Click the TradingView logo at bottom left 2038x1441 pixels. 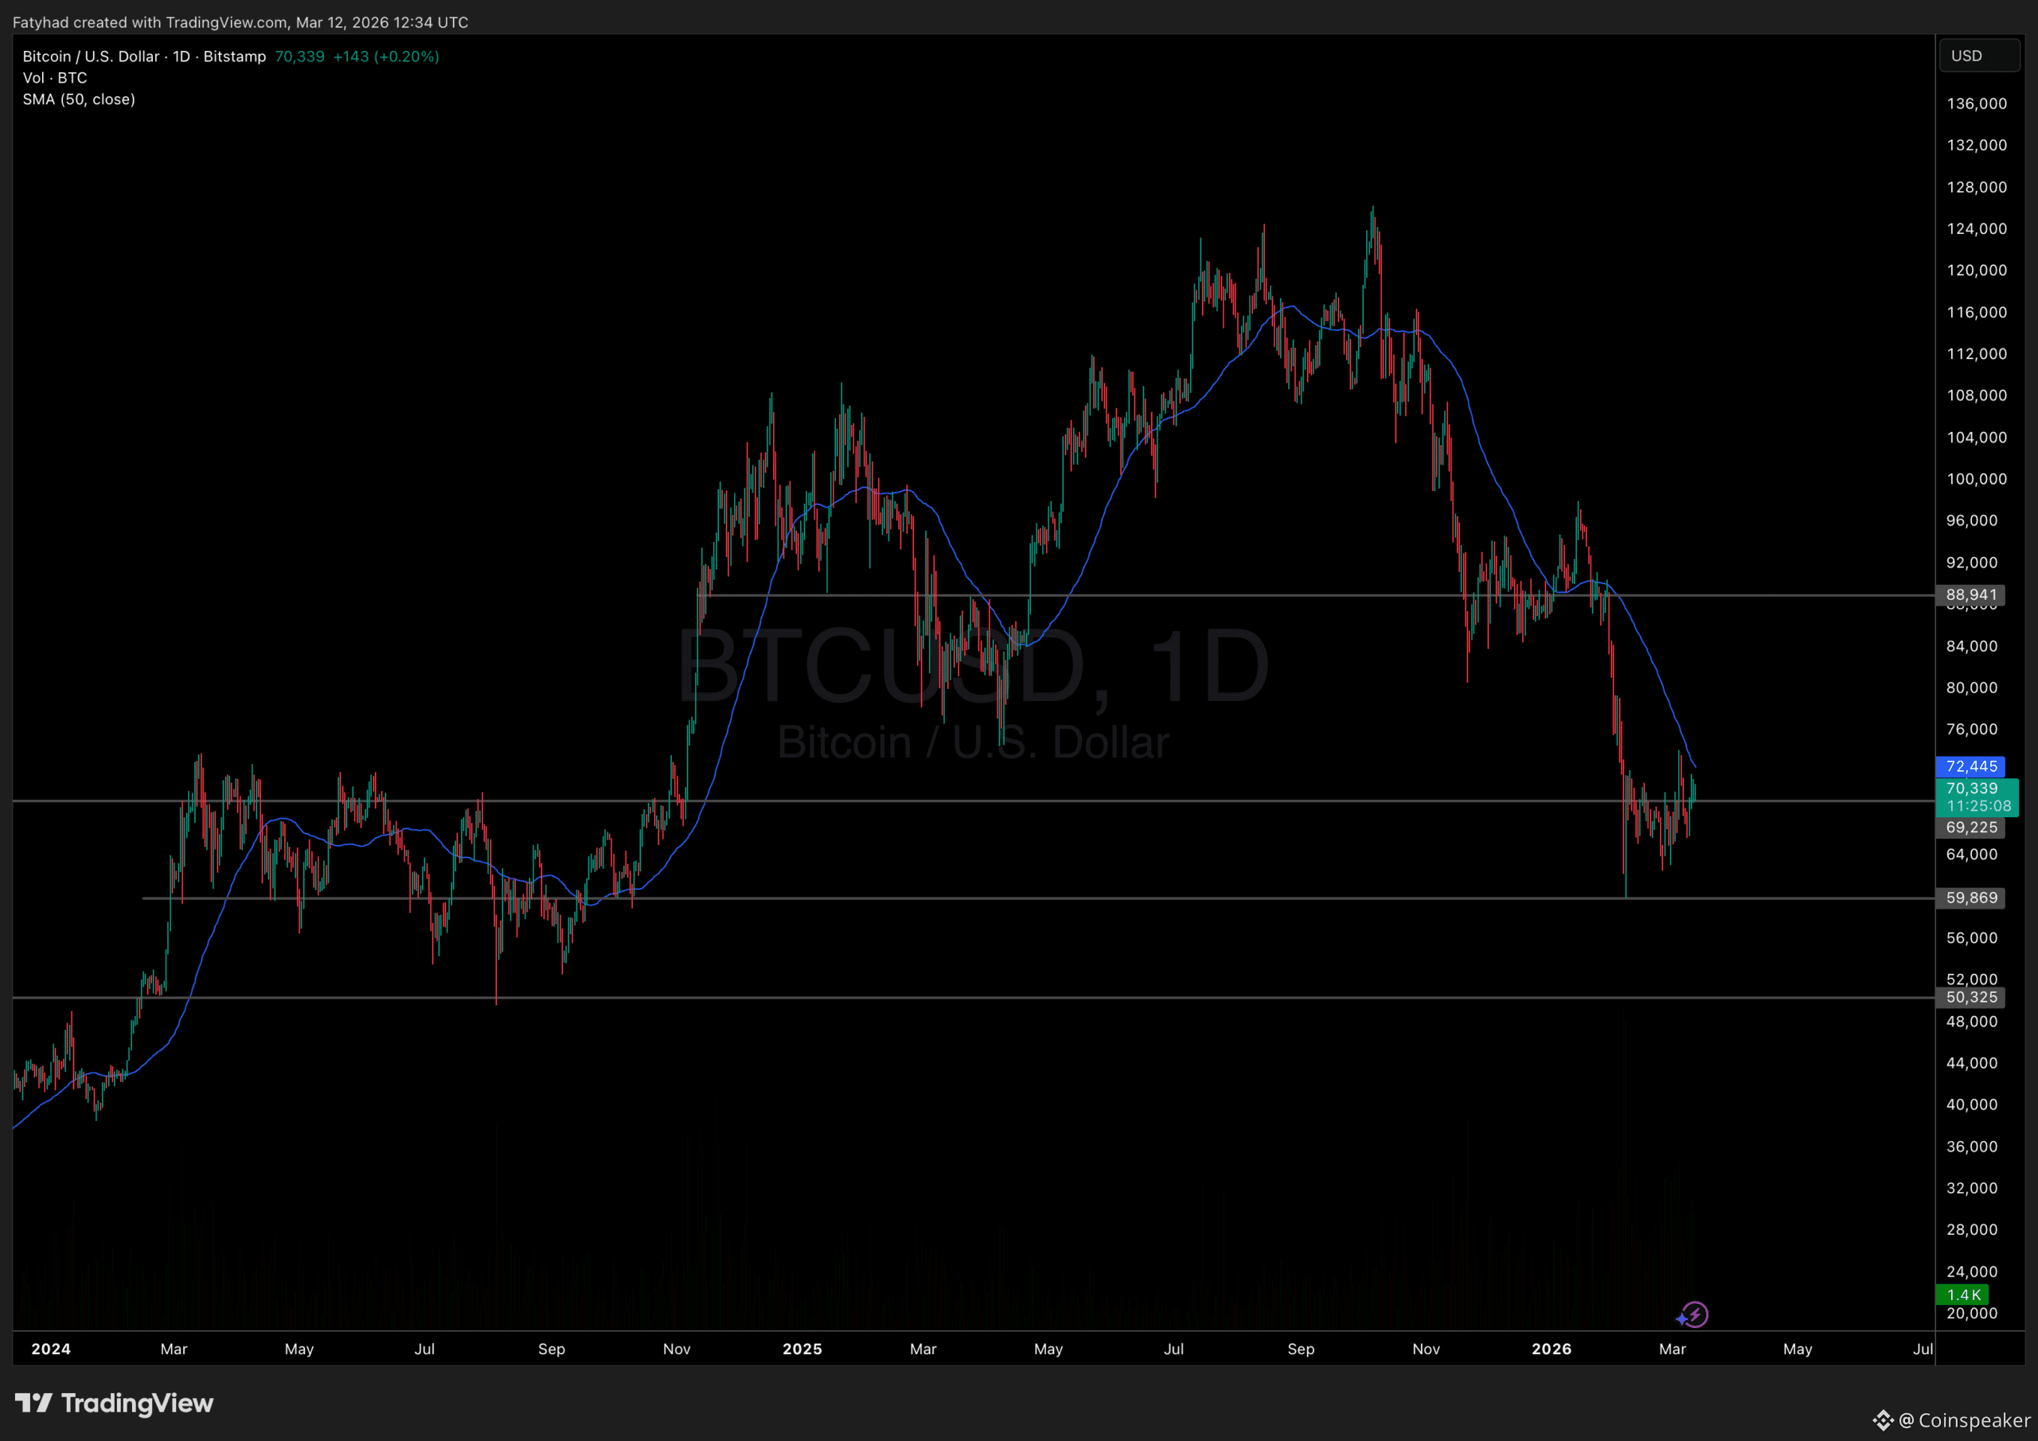coord(115,1403)
